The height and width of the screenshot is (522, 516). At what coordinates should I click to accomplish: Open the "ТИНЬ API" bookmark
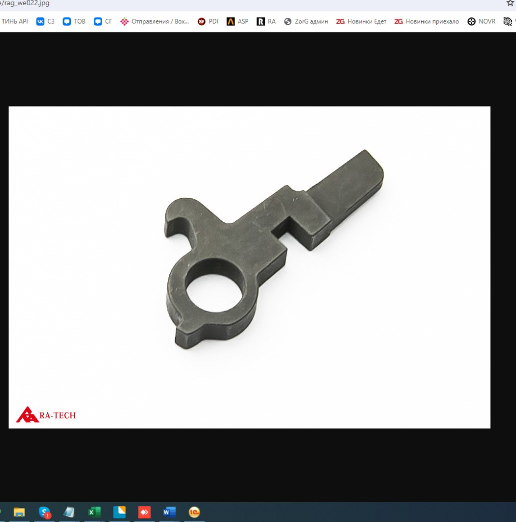14,21
